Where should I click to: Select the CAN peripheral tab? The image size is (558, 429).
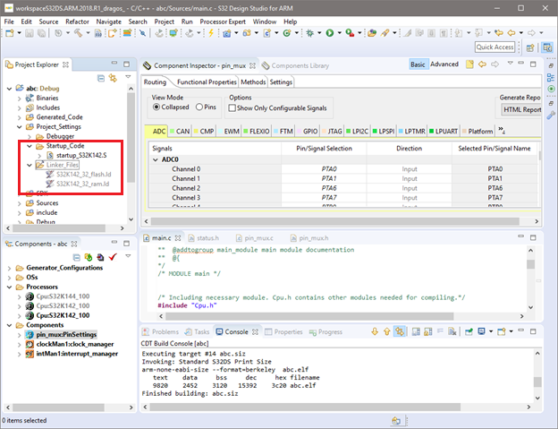click(x=180, y=131)
